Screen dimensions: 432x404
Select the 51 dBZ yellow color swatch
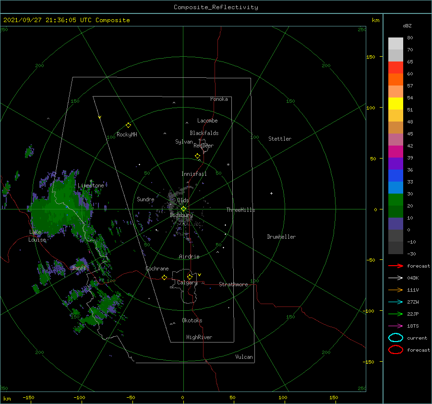(396, 104)
